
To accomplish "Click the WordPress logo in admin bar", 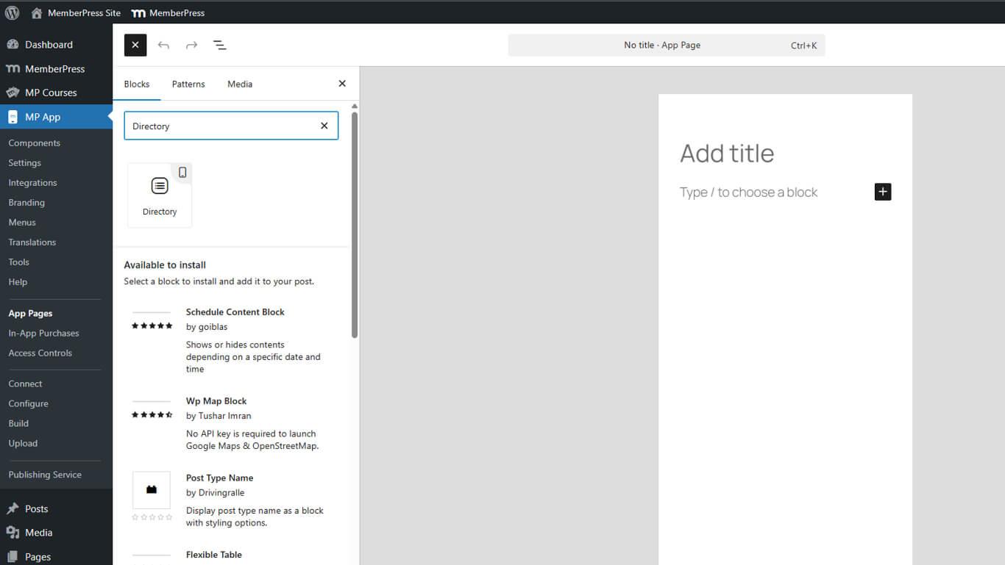I will pos(11,12).
